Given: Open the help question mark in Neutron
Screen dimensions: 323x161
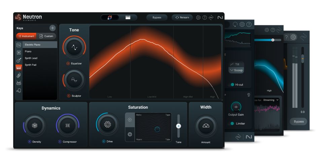Looking at the screenshot, I should click(x=205, y=17).
